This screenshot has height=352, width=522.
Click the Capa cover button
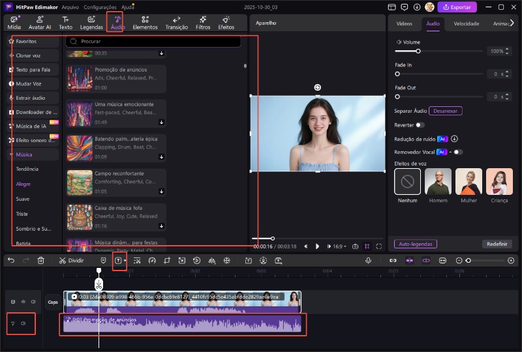[x=53, y=302]
